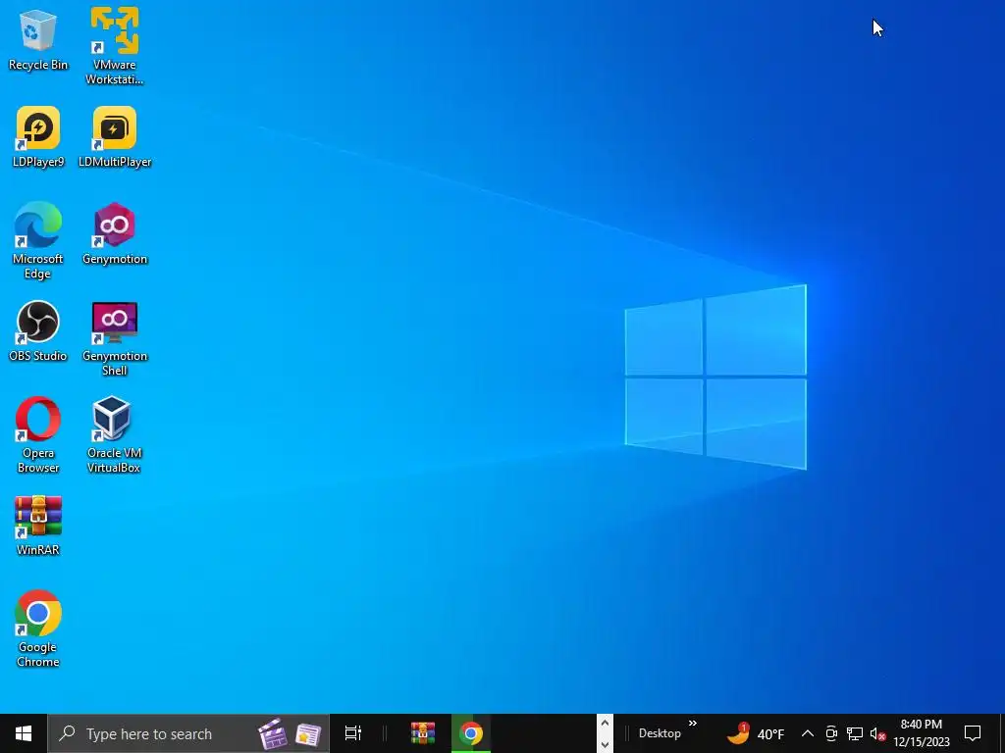This screenshot has width=1005, height=753.
Task: Expand the Desktop toolbar chevron
Action: coord(693,724)
